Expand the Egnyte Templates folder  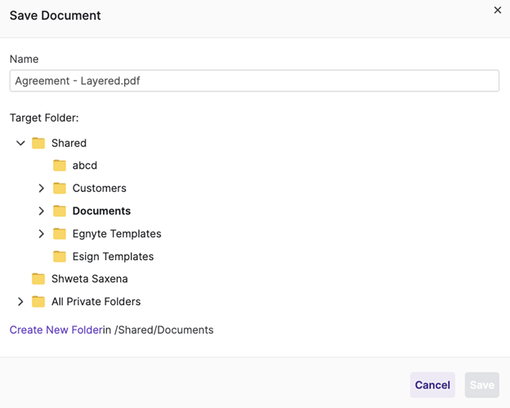pos(42,234)
